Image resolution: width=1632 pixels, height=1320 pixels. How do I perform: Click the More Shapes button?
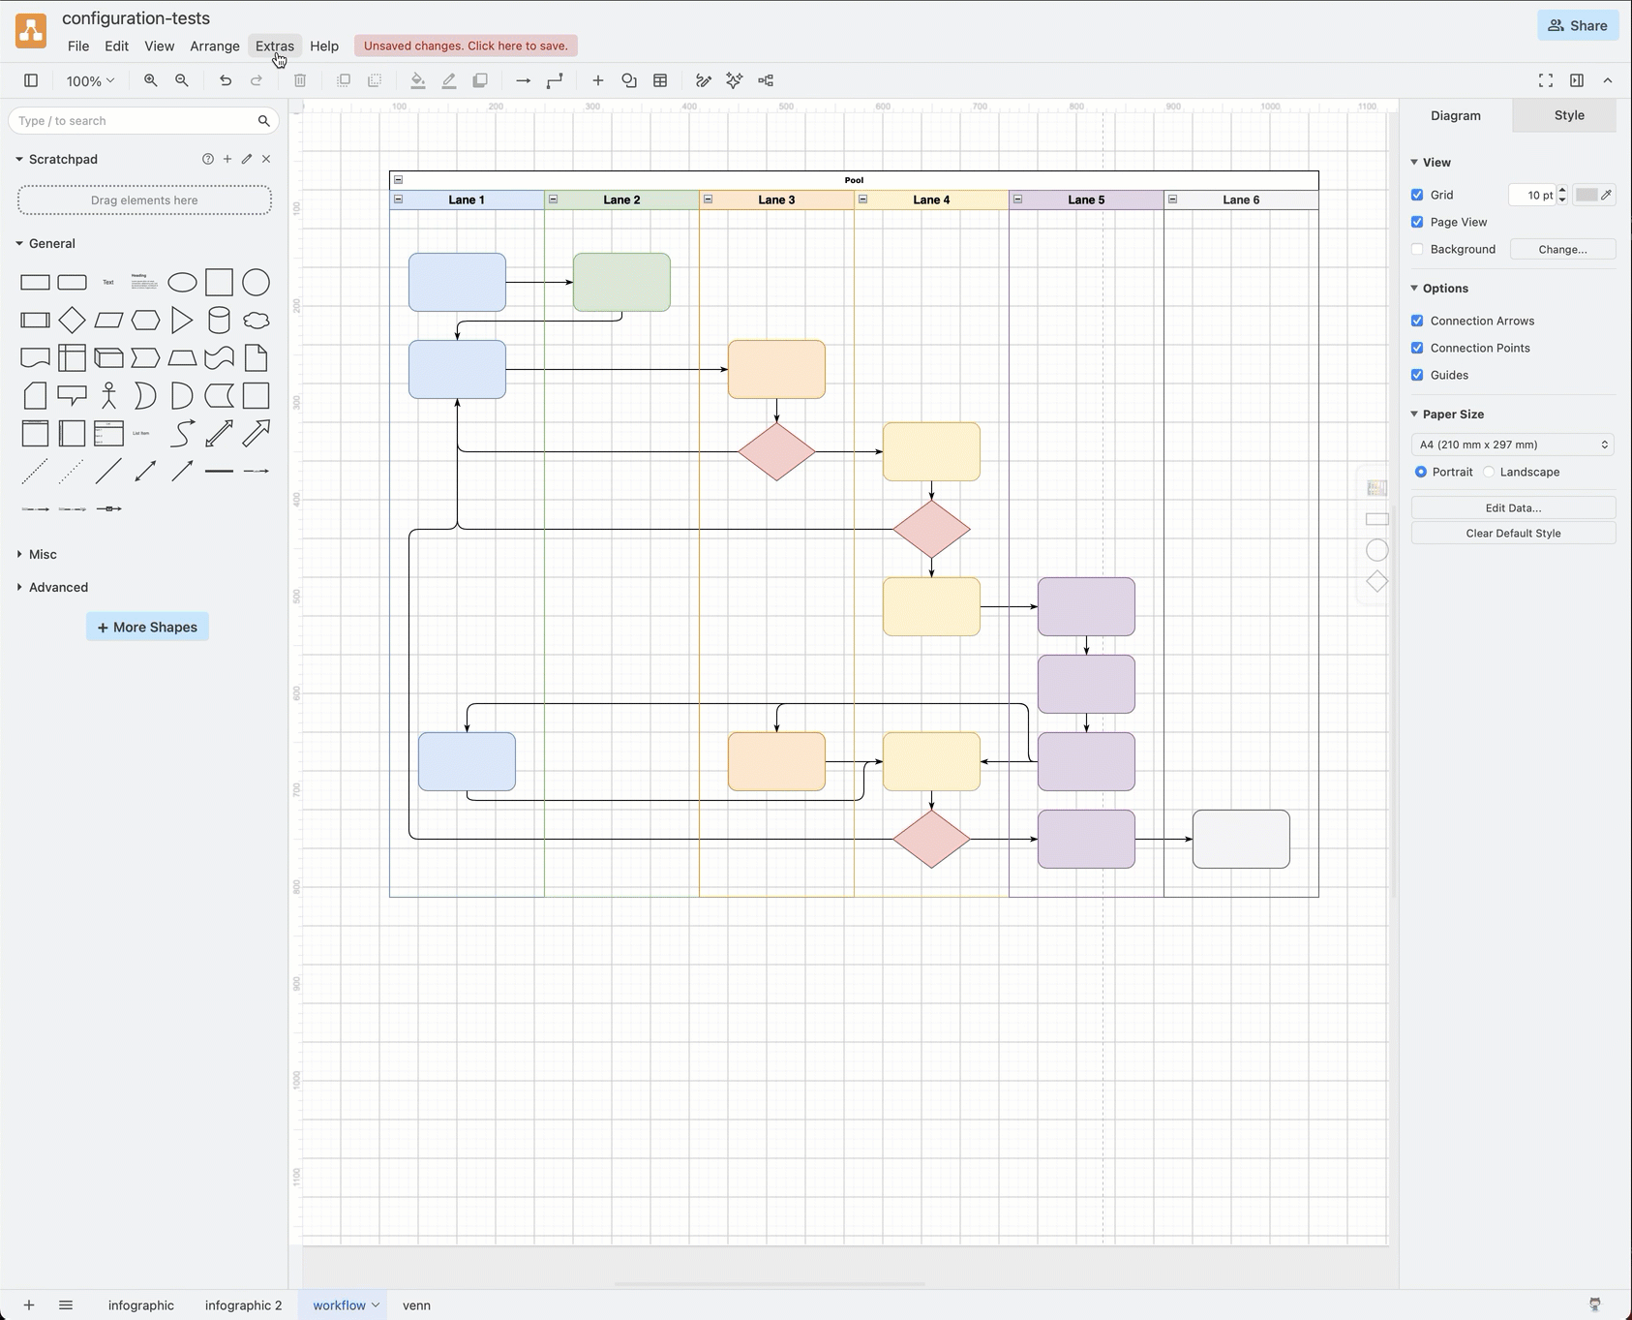coord(147,627)
